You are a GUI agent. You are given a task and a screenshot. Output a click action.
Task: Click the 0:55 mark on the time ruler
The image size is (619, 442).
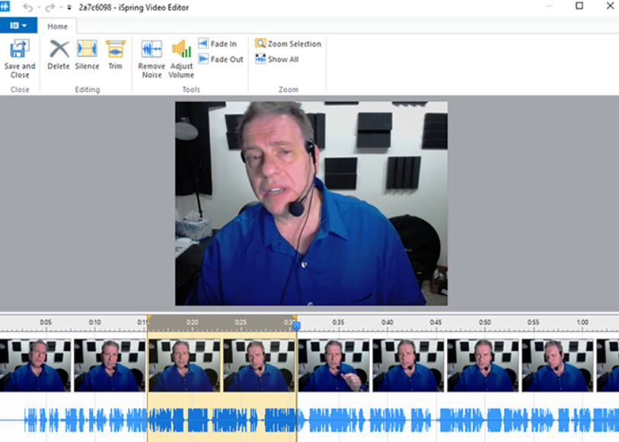[x=533, y=322]
